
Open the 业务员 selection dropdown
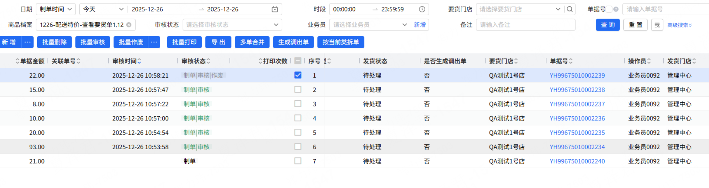pos(369,25)
